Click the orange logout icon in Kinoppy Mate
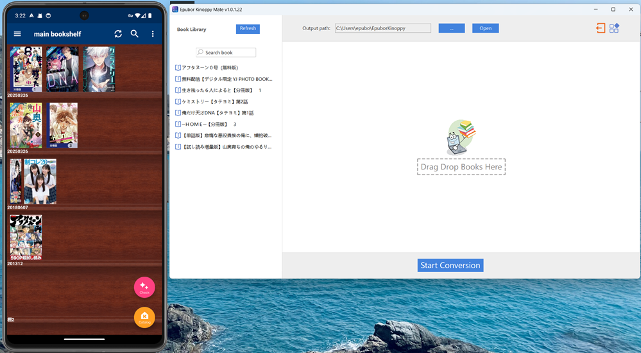Image resolution: width=641 pixels, height=353 pixels. 600,28
